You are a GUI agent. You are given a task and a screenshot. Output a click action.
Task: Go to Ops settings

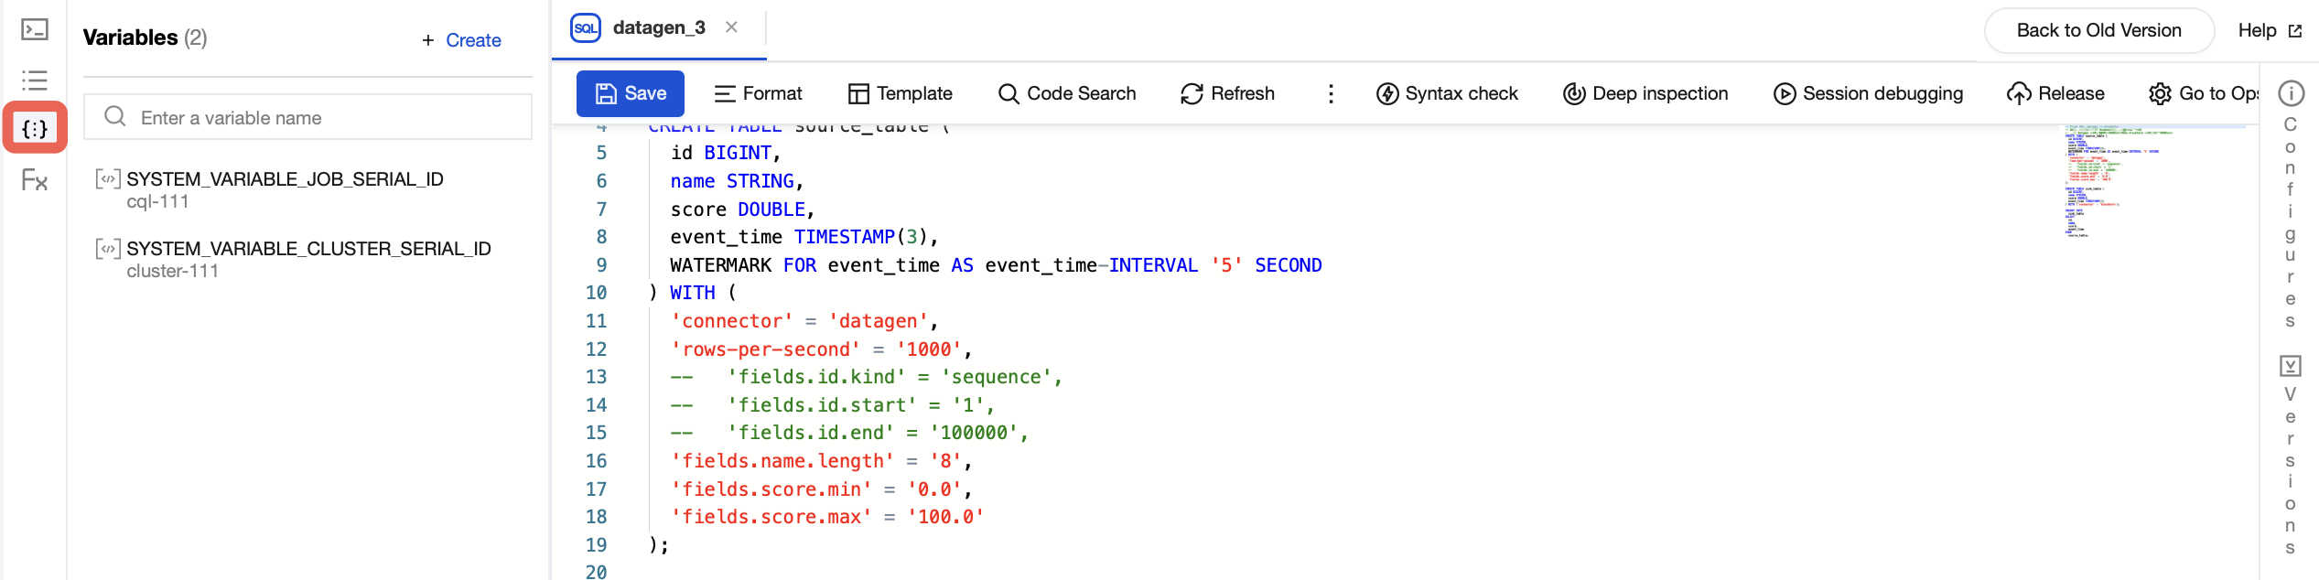[2204, 93]
